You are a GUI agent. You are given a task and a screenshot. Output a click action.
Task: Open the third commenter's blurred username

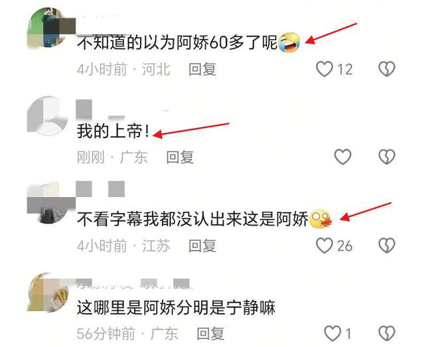click(x=101, y=188)
